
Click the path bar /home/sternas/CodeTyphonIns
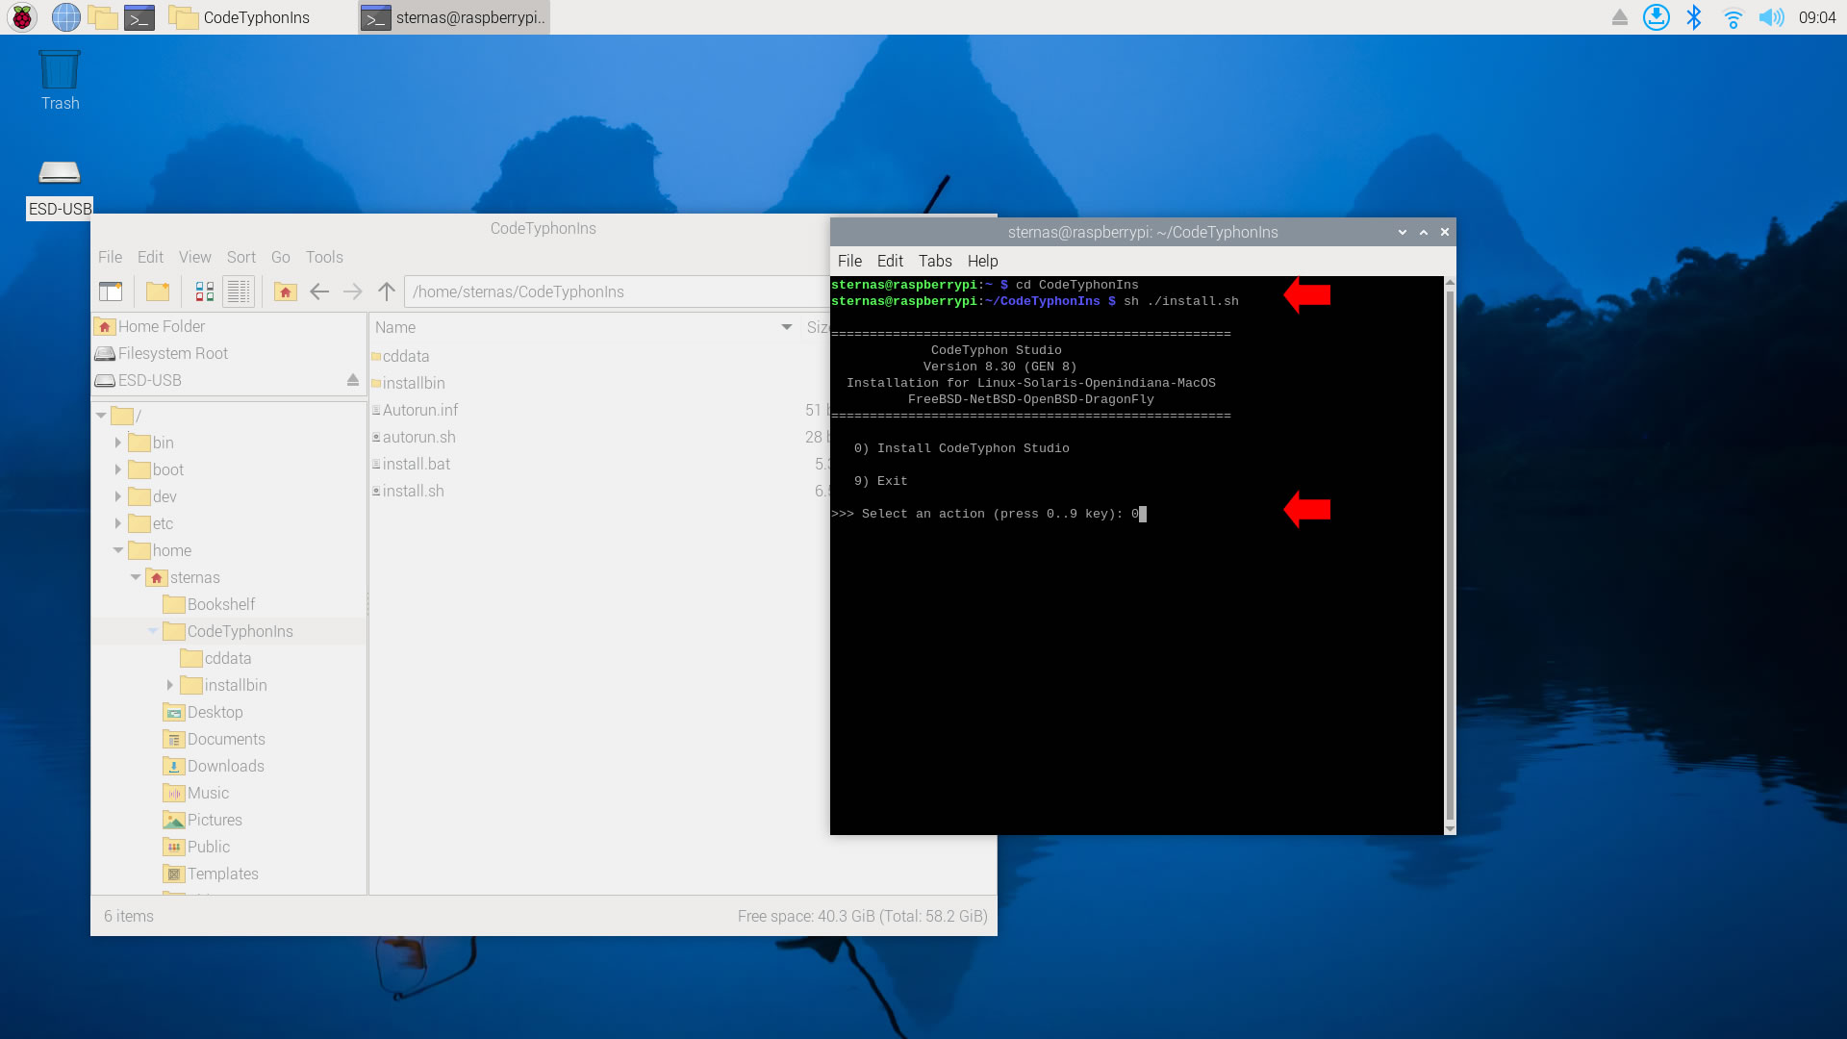pyautogui.click(x=616, y=291)
